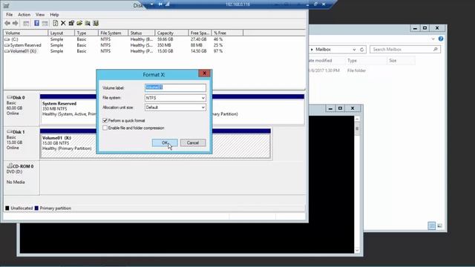Click the refresh icon beside Mailbox address bar

pos(361,50)
